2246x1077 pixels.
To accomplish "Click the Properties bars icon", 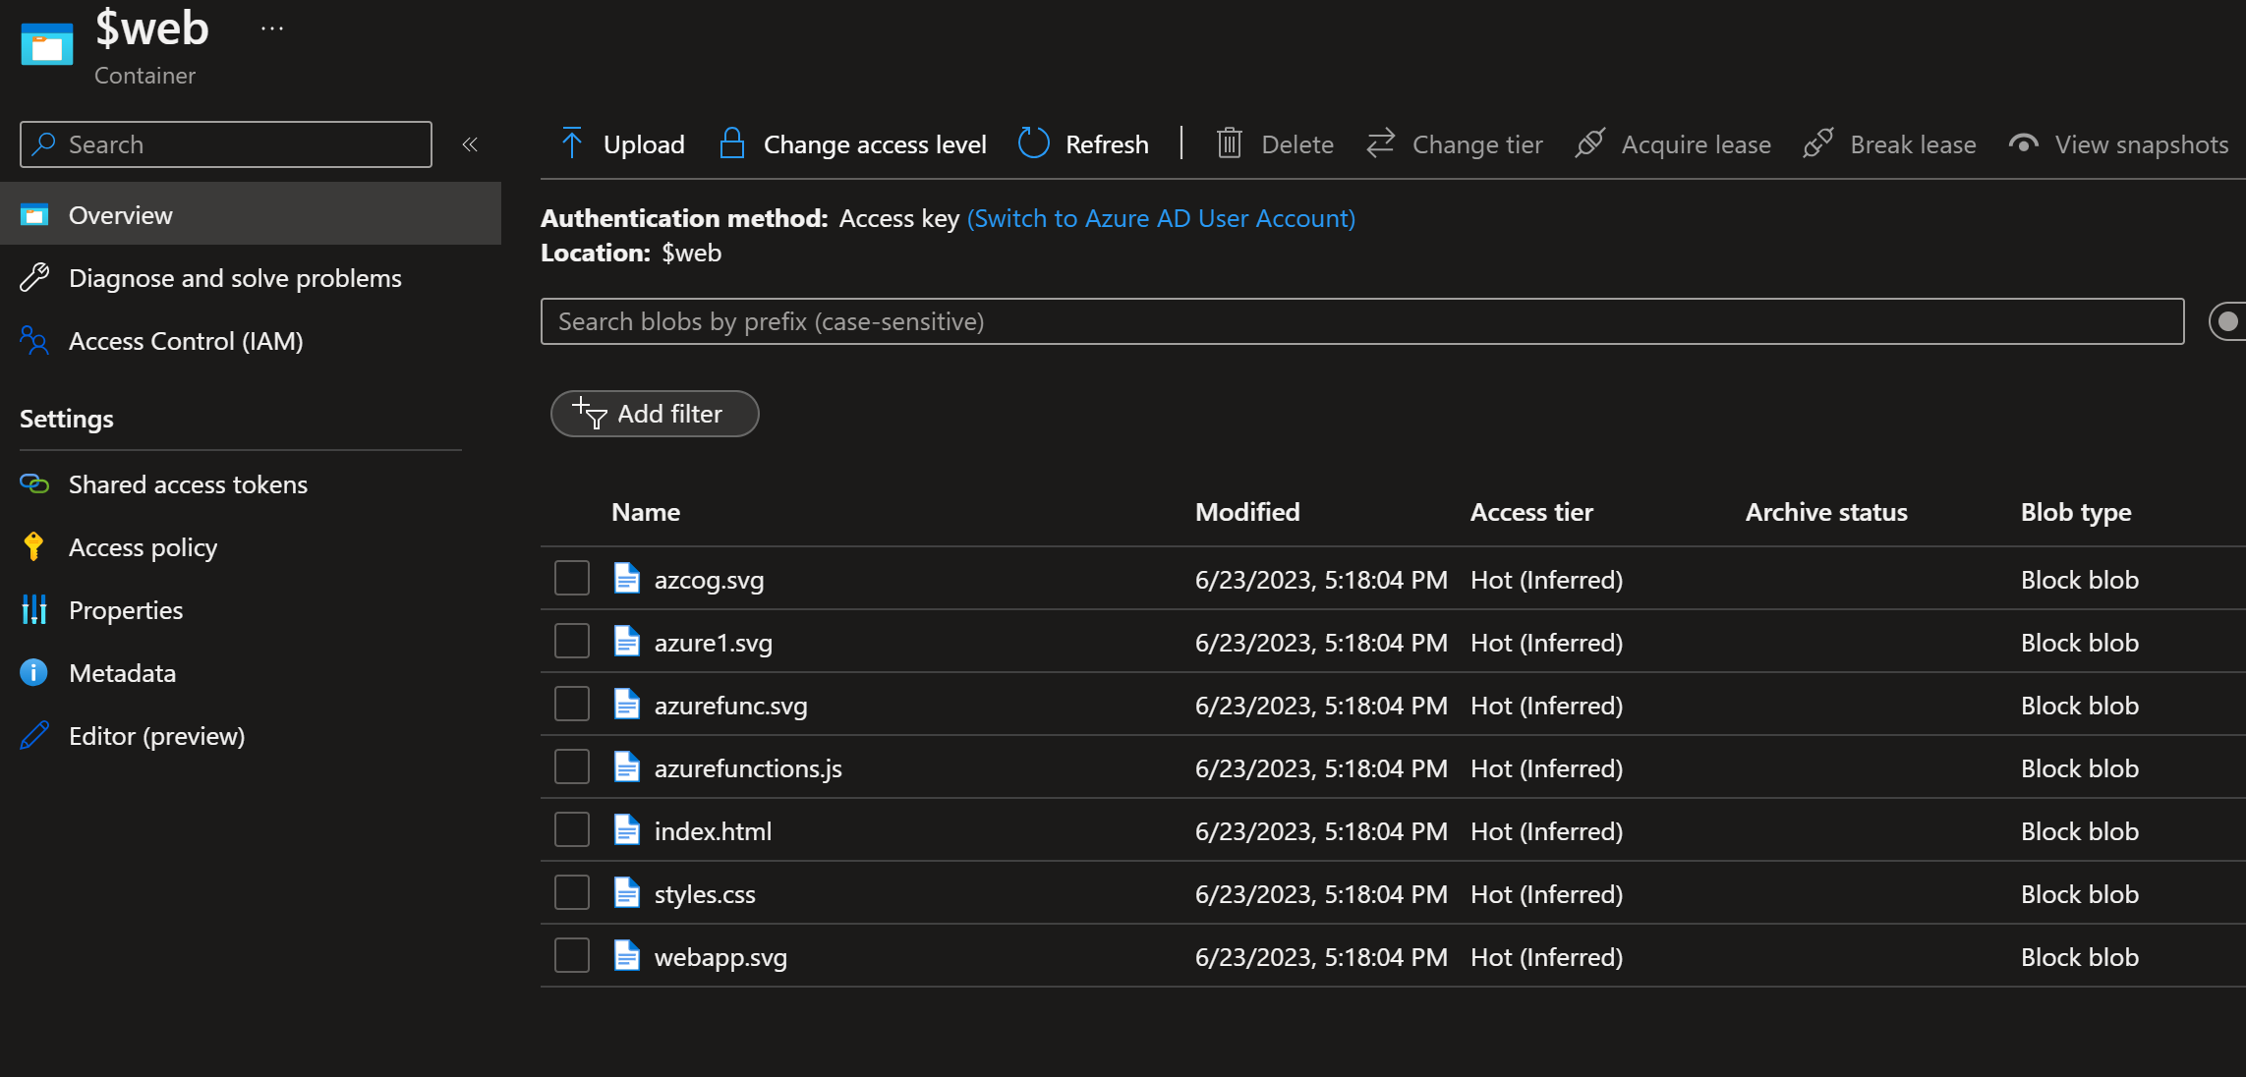I will coord(34,609).
